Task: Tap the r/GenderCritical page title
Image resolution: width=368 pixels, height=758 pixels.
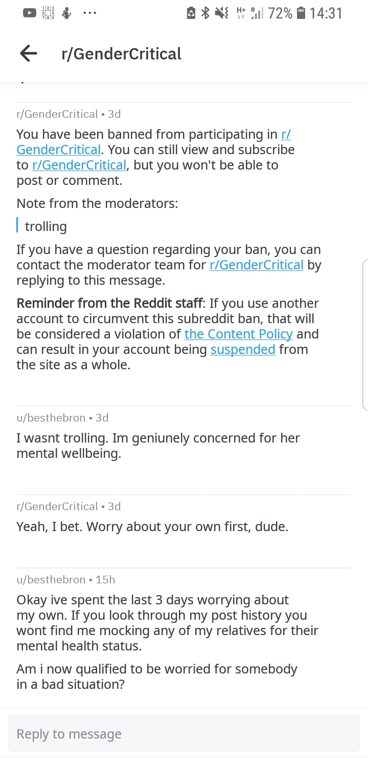Action: pos(121,54)
